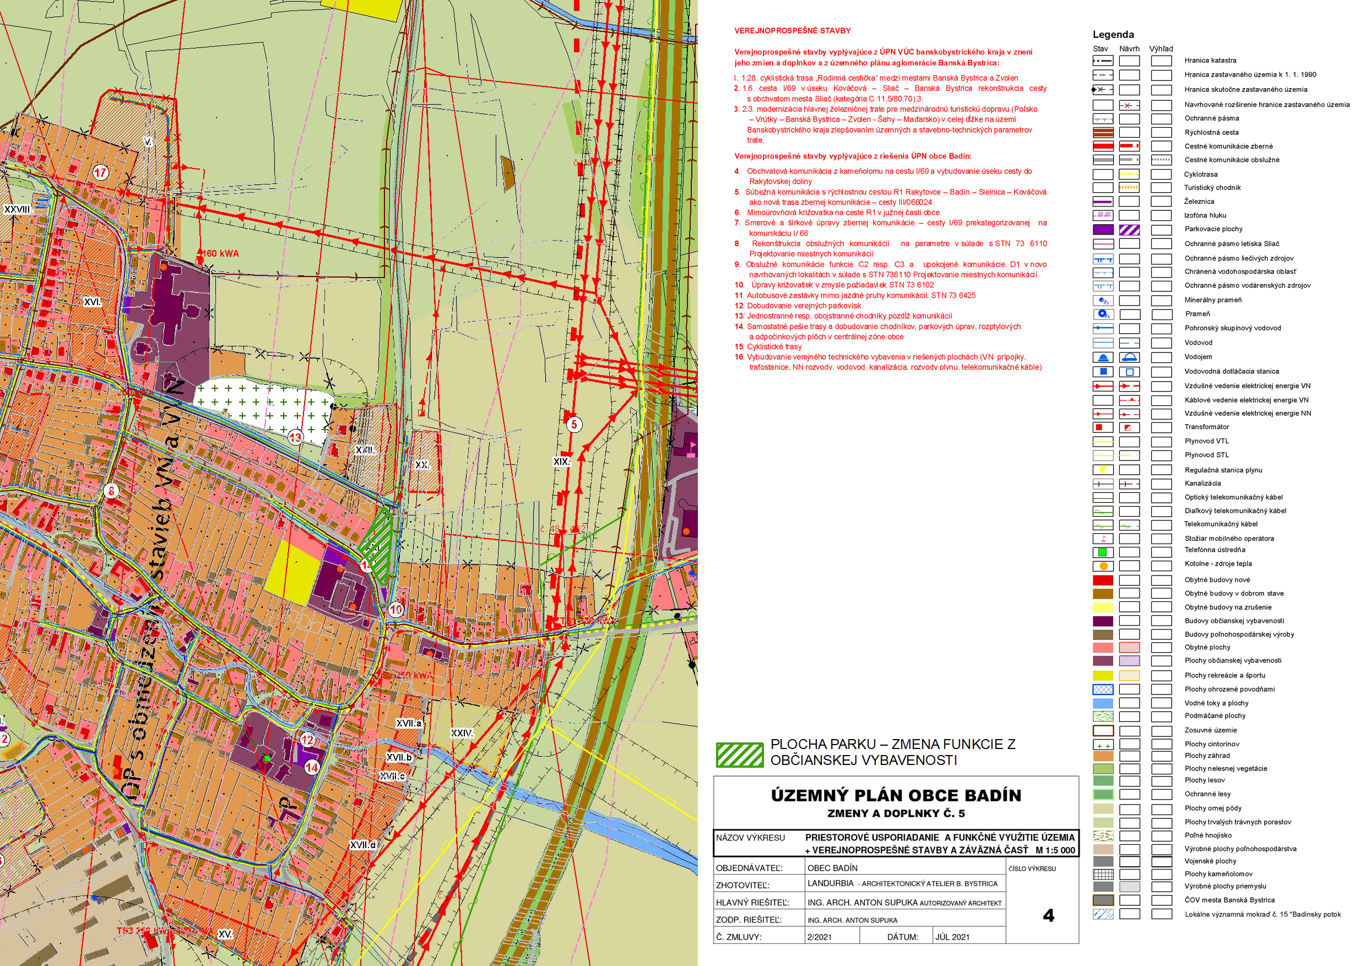The height and width of the screenshot is (966, 1366).
Task: Click the VEREJNOPROSPEŠNÉ STAVBY heading
Action: pos(792,31)
